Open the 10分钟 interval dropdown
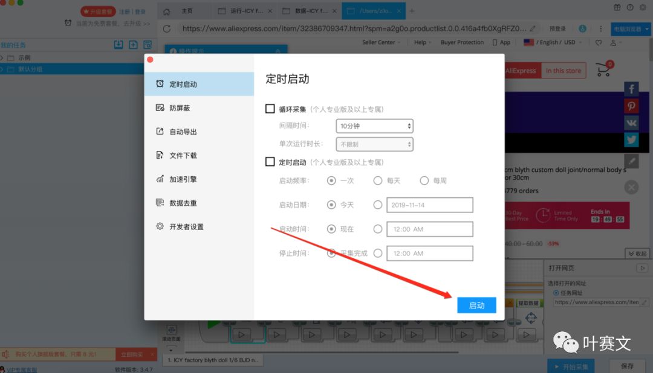 374,126
